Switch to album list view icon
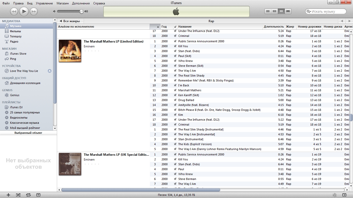353x198 pixels. click(275, 11)
